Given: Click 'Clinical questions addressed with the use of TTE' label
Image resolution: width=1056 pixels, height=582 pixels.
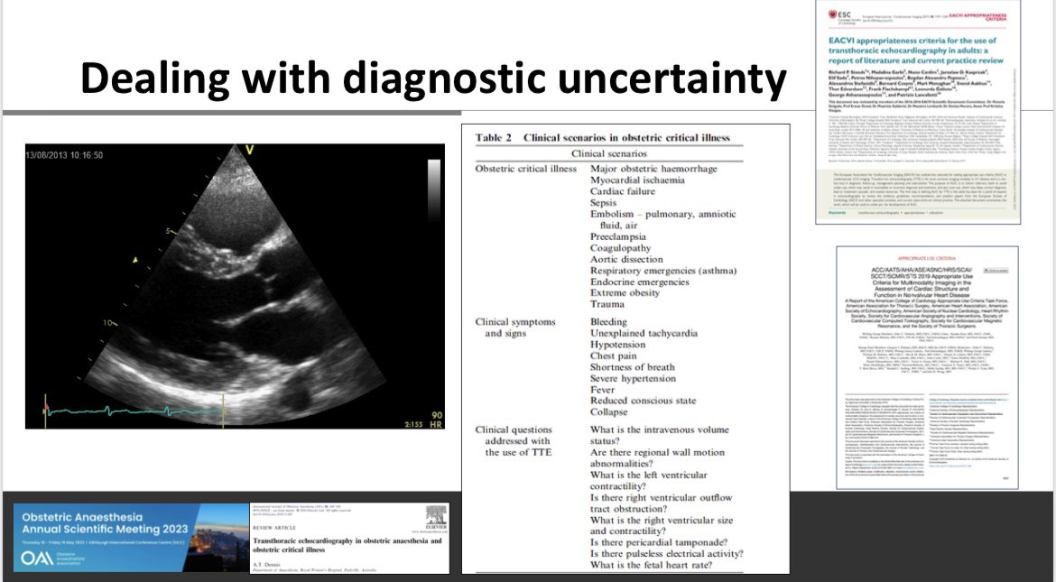Looking at the screenshot, I should (x=514, y=440).
